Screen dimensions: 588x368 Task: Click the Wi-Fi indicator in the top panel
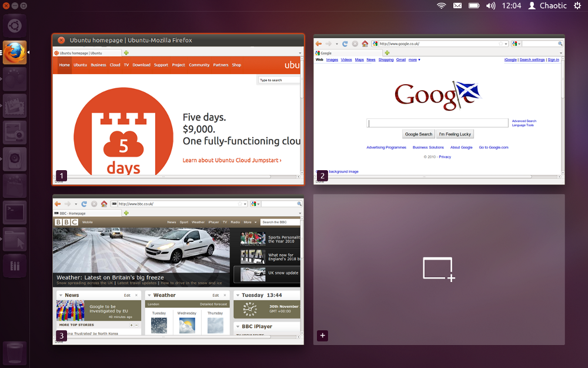(441, 6)
